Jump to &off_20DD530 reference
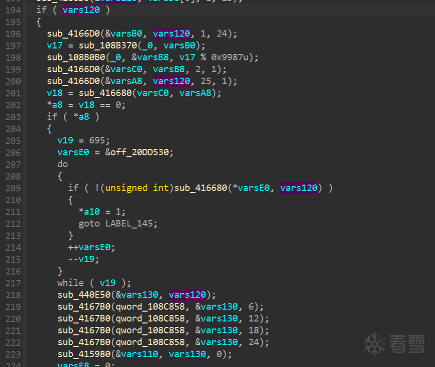Viewport: 435px width, 367px height. (137, 152)
